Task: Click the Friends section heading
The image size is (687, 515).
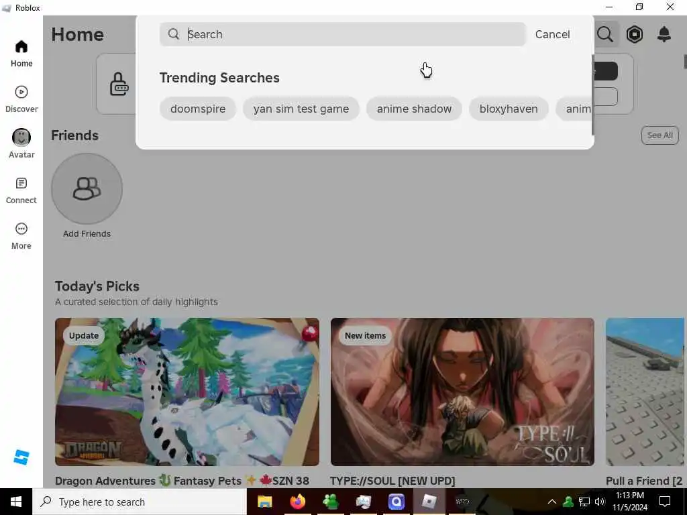Action: pyautogui.click(x=75, y=135)
